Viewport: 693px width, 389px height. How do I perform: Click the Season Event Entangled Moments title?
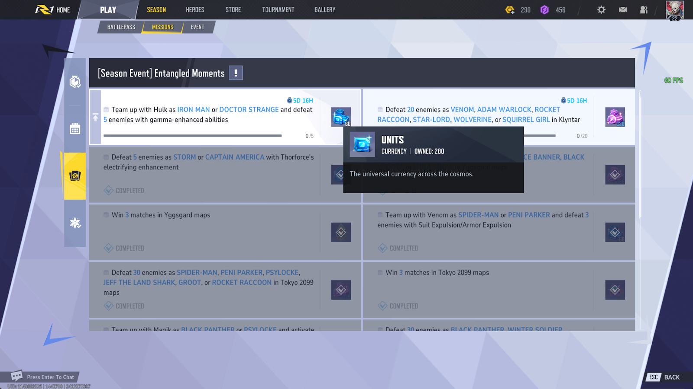[161, 73]
